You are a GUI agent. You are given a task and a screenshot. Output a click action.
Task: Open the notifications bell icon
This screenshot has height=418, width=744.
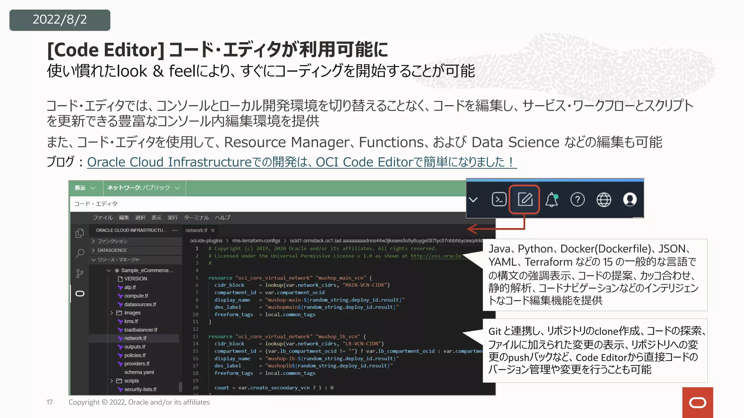click(551, 199)
